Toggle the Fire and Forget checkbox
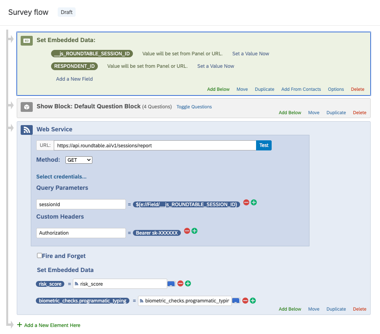This screenshot has width=380, height=334. click(x=39, y=255)
